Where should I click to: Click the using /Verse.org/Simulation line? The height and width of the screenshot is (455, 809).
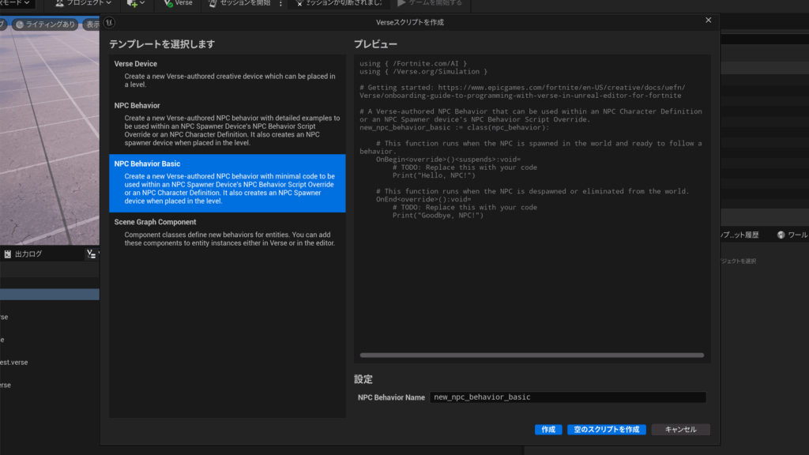click(423, 72)
